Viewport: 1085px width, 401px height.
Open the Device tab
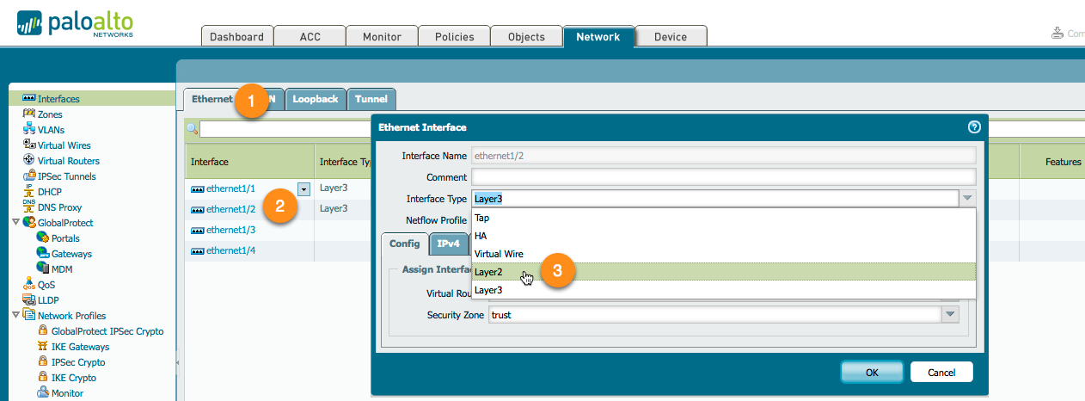(x=671, y=37)
